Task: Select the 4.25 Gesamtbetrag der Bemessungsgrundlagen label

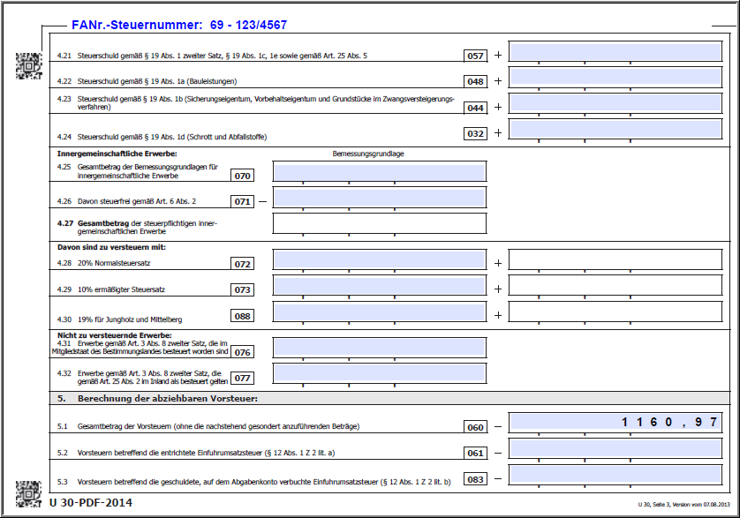Action: point(138,171)
